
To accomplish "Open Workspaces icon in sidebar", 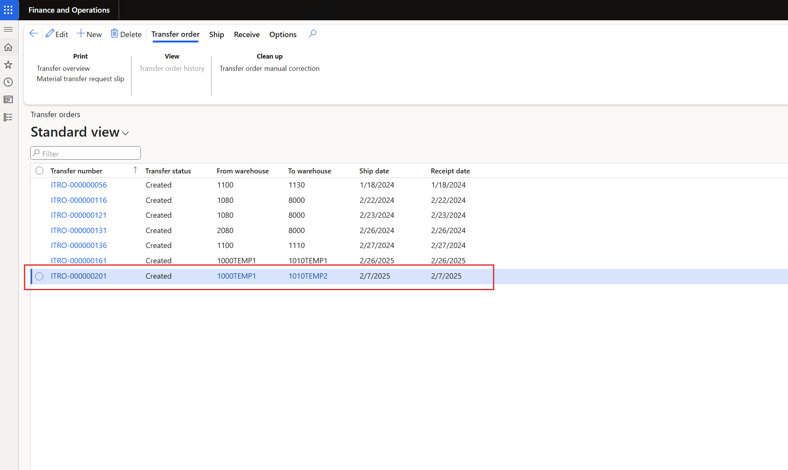I will [8, 100].
